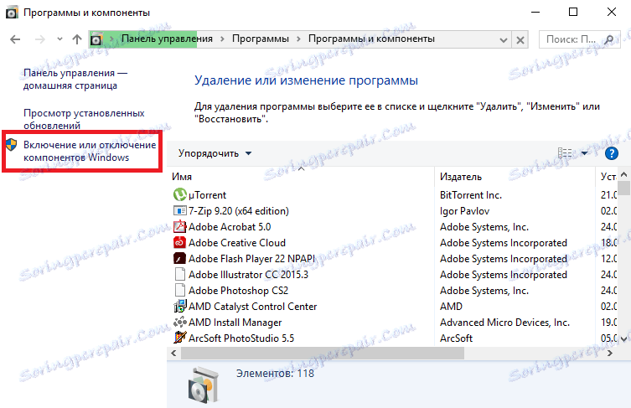Open Включение или отключение компонентов Windows

pyautogui.click(x=90, y=151)
